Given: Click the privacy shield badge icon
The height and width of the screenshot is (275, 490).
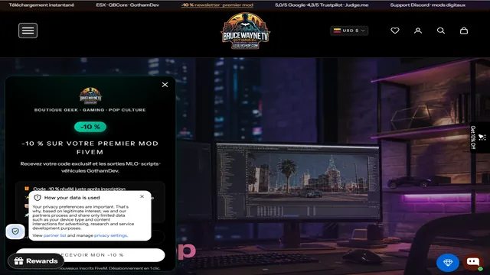Looking at the screenshot, I should tap(15, 231).
